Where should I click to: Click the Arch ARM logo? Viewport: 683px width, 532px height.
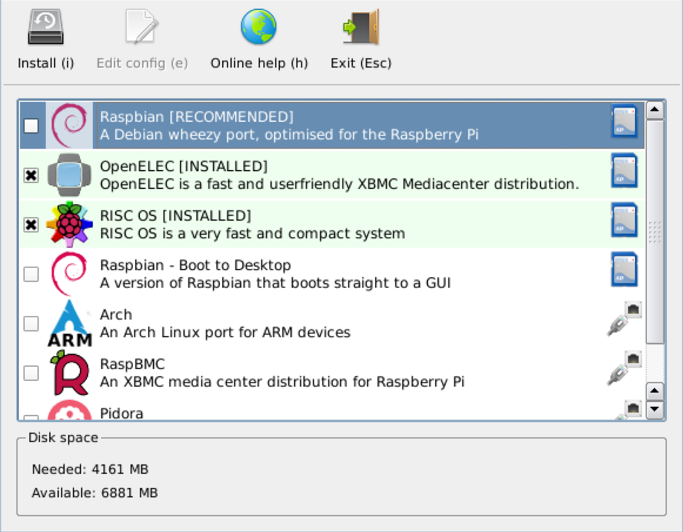click(x=69, y=323)
